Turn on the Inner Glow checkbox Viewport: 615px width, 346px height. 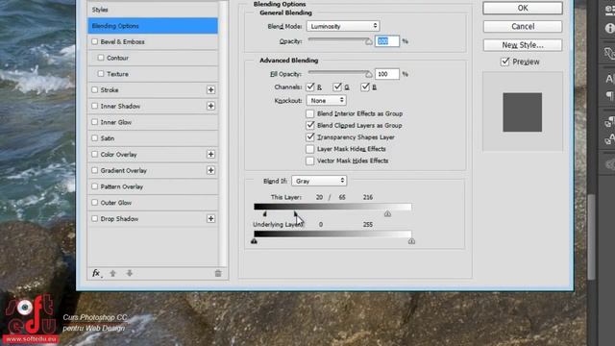pyautogui.click(x=94, y=122)
